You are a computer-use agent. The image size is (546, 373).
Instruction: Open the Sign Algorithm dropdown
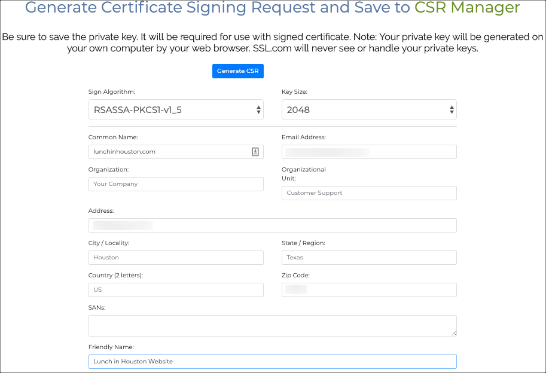tap(176, 110)
